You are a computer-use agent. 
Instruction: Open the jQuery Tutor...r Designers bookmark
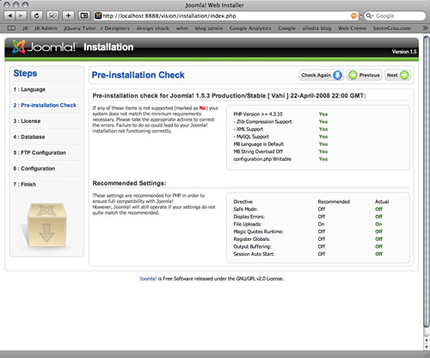point(97,28)
